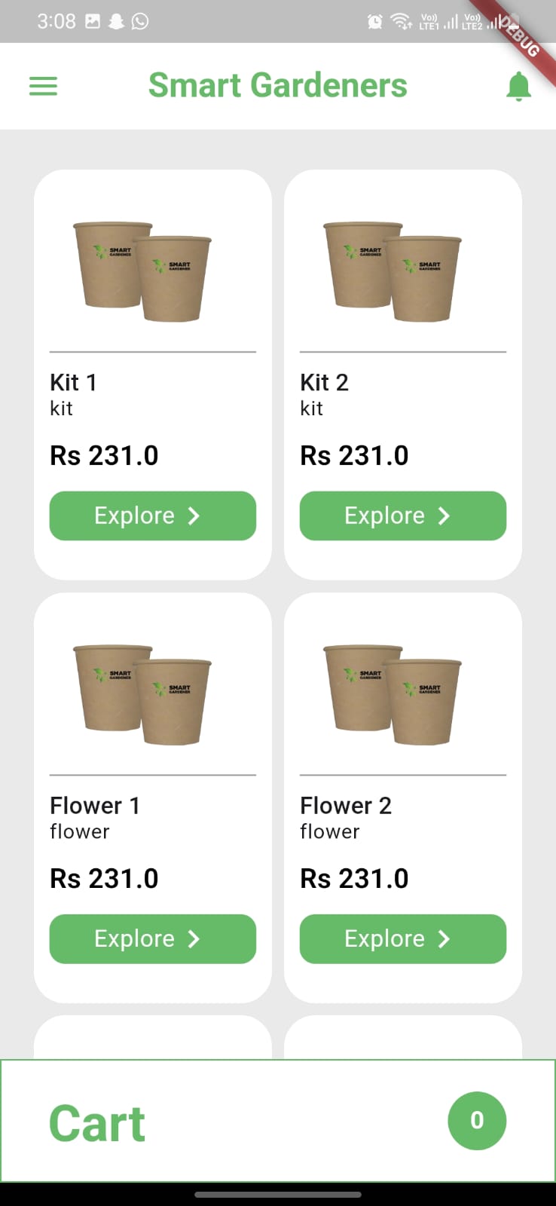Tap the gallery image icon in status bar
Image resolution: width=556 pixels, height=1206 pixels.
pyautogui.click(x=93, y=21)
